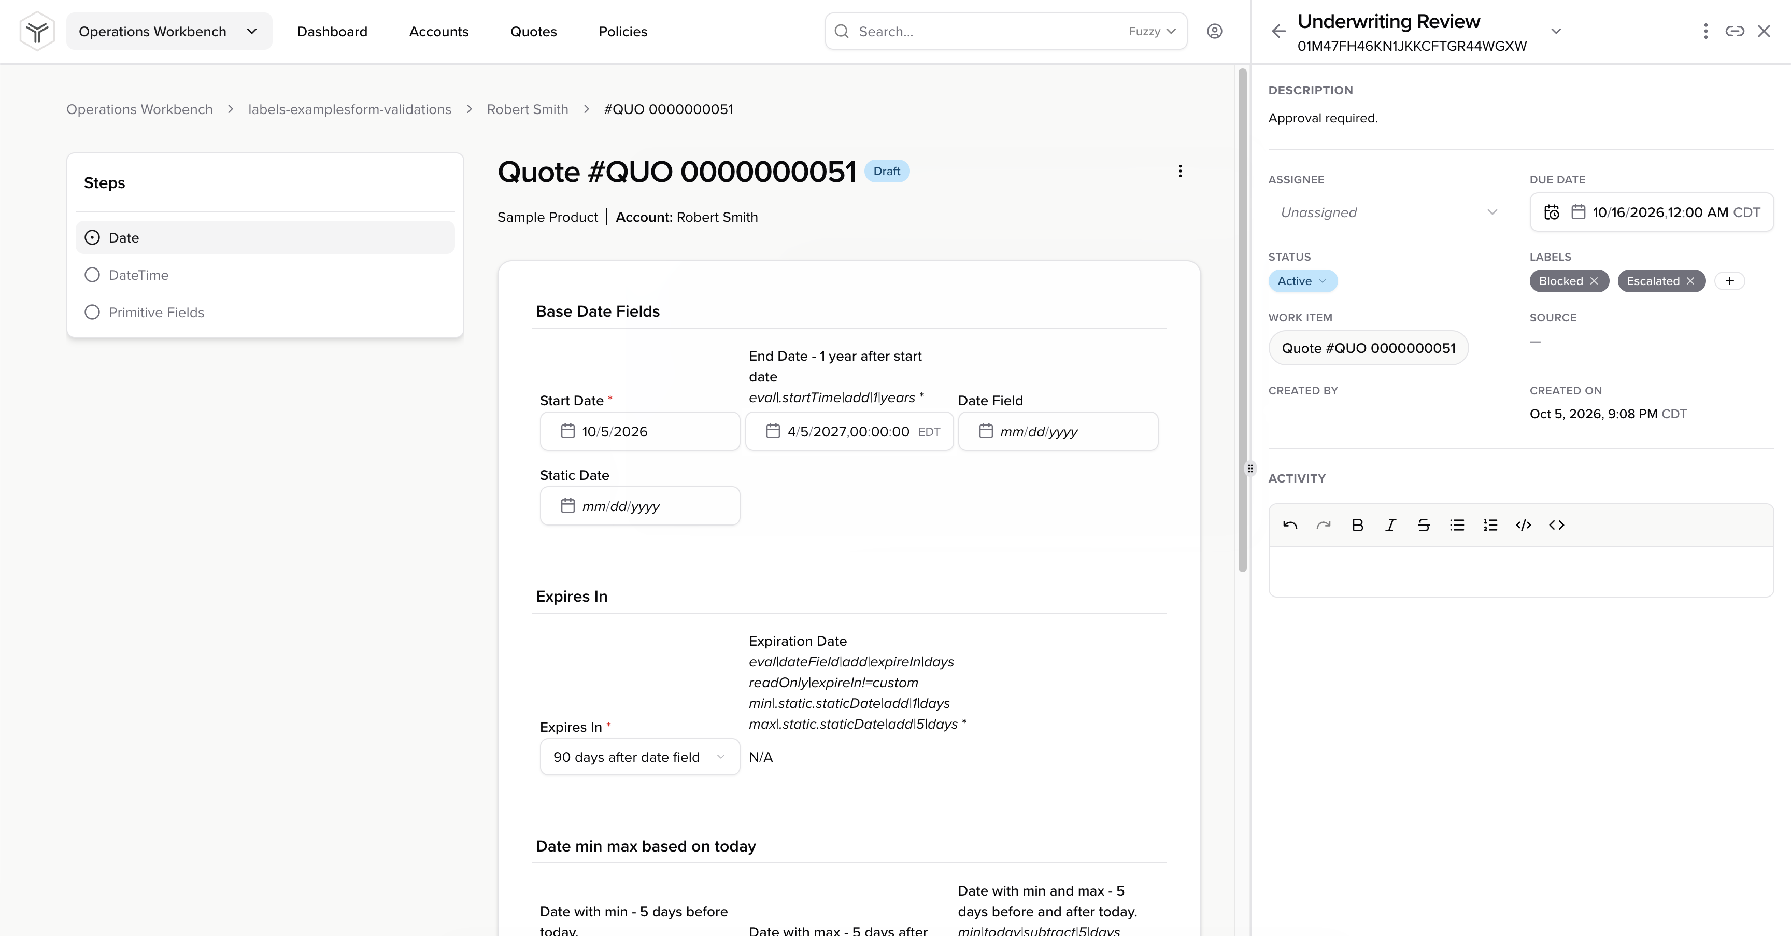Image resolution: width=1791 pixels, height=936 pixels.
Task: Open the user profile icon
Action: 1215,31
